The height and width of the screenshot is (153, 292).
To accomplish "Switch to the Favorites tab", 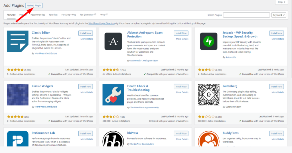I will 53,15.
